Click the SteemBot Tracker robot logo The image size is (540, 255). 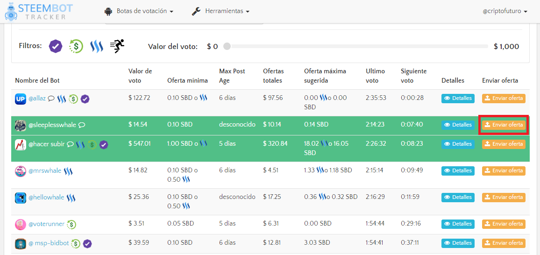[10, 12]
